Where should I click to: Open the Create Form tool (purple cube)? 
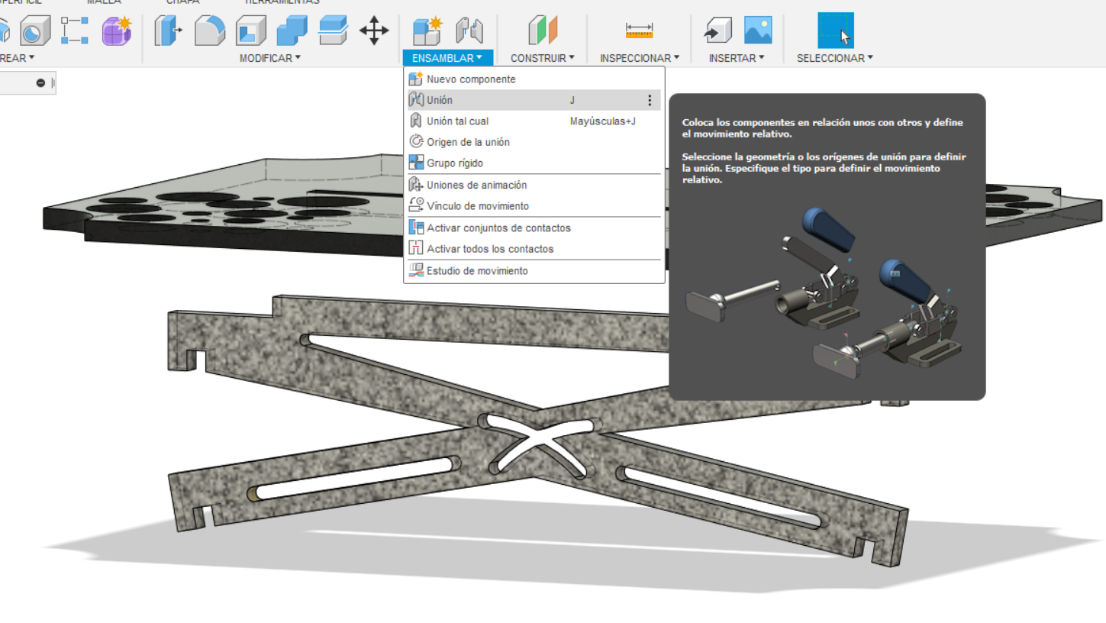pos(117,31)
